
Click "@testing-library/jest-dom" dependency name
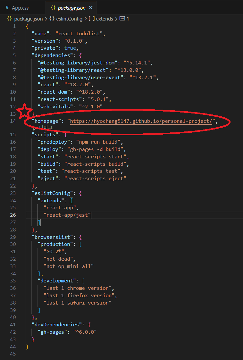78,63
